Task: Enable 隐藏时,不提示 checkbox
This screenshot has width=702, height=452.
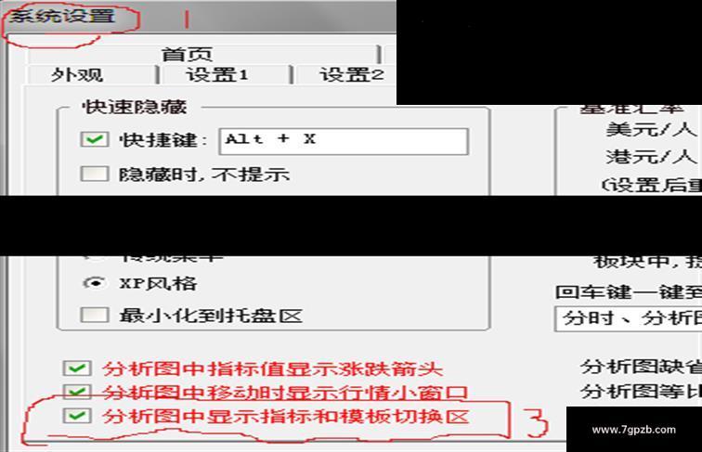Action: 95,174
